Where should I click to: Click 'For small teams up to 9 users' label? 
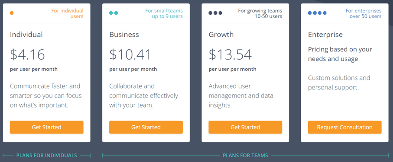point(164,13)
